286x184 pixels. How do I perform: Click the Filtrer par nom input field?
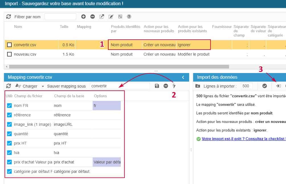[60, 17]
